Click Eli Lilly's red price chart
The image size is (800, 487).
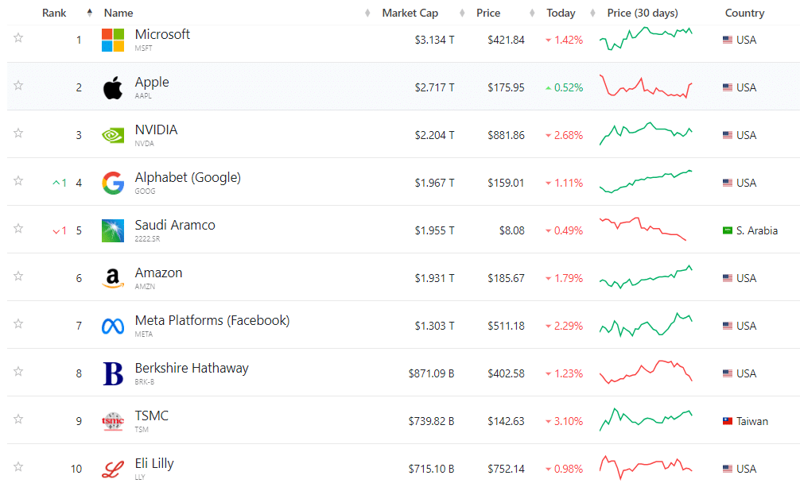pyautogui.click(x=646, y=468)
